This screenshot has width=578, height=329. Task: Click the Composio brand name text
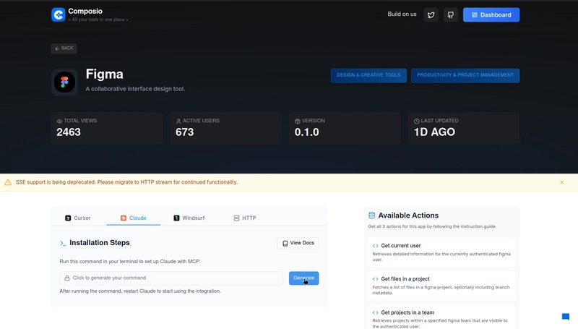point(85,12)
